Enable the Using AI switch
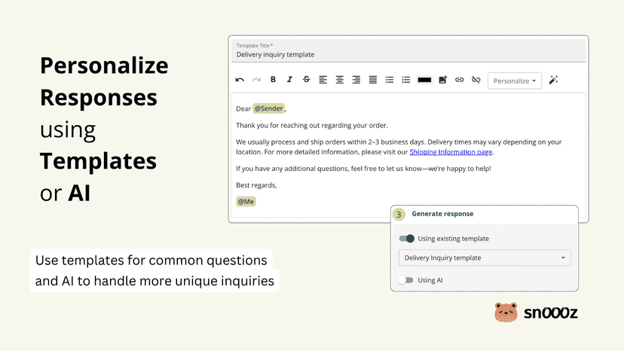Viewport: 624px width, 351px height. [x=406, y=280]
